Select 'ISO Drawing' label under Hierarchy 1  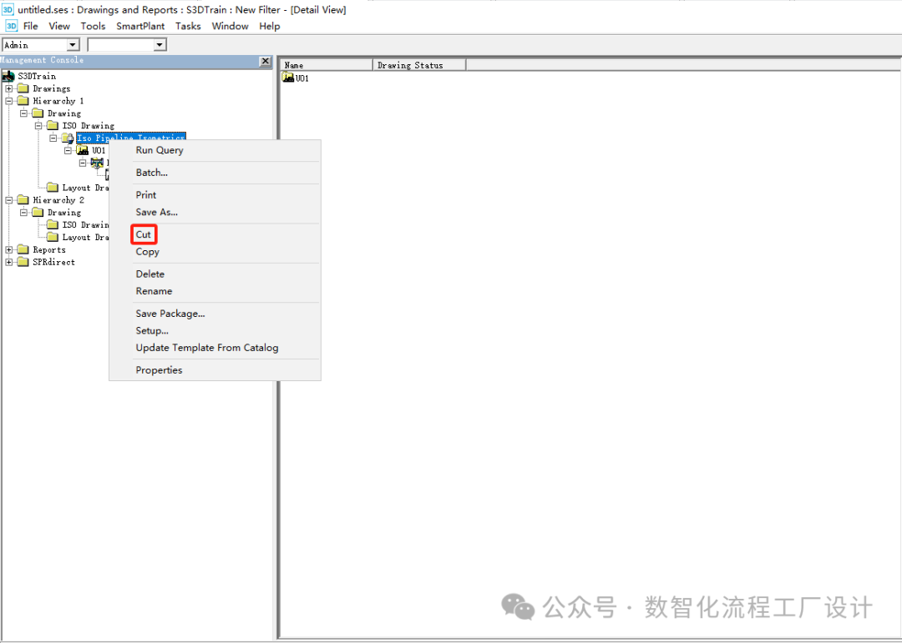88,126
